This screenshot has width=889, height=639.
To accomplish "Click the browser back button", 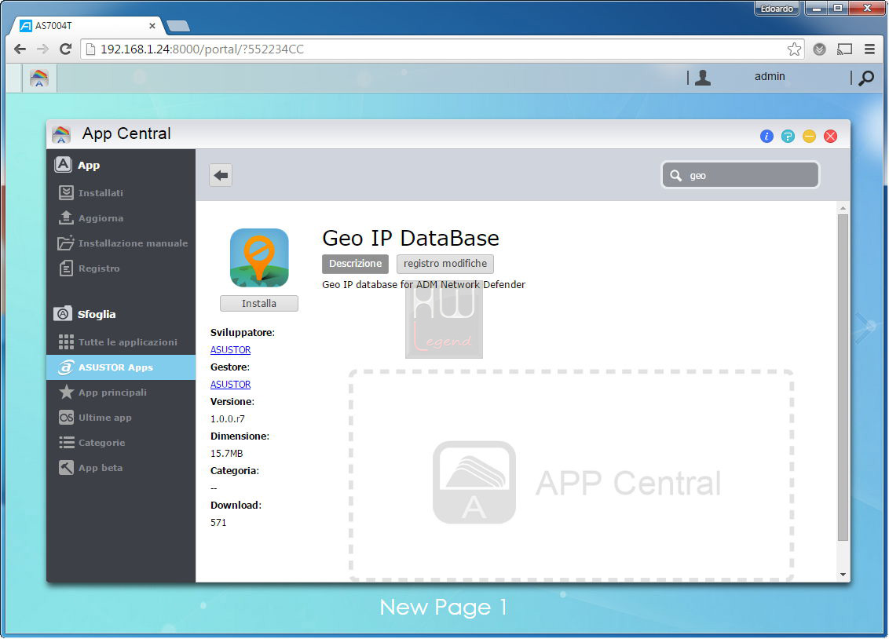I will pos(20,49).
